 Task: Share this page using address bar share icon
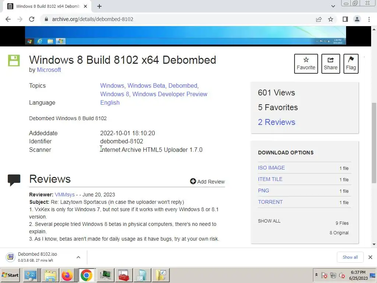click(x=319, y=19)
